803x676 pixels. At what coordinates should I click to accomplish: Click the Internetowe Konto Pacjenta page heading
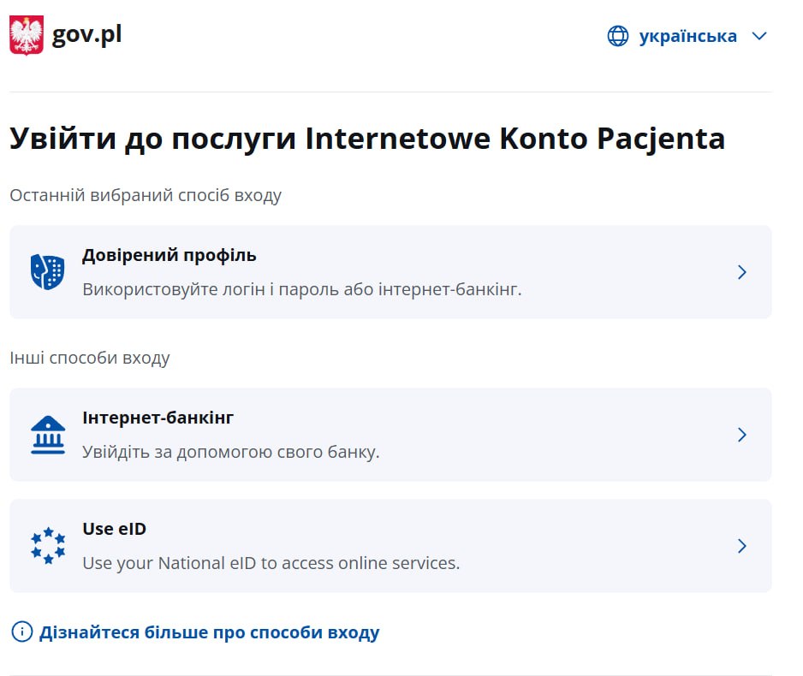pyautogui.click(x=367, y=139)
